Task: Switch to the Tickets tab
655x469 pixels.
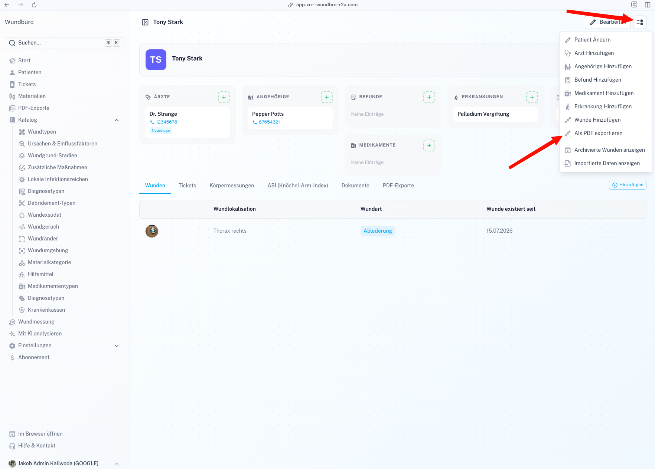Action: [187, 186]
